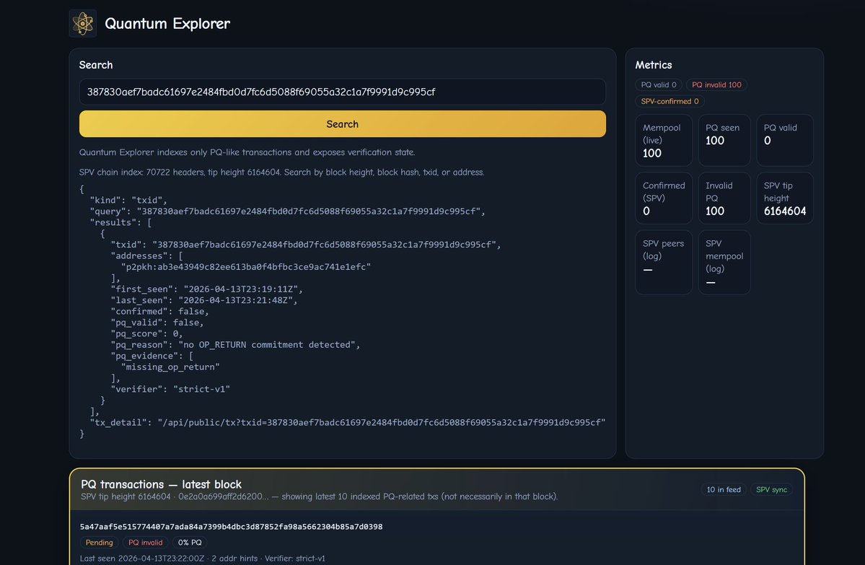865x565 pixels.
Task: Click the "SPV-confirmed 0" badge
Action: (669, 102)
